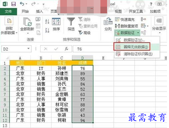
Task: Click header cell 地区
Action: point(20,63)
